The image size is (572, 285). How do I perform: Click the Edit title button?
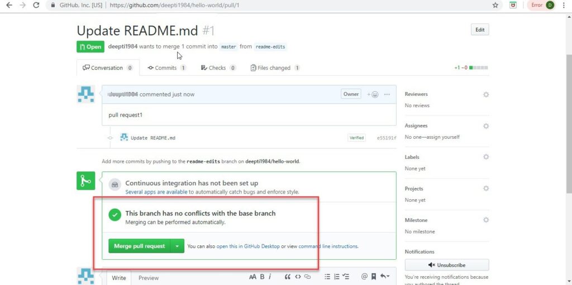tap(480, 30)
